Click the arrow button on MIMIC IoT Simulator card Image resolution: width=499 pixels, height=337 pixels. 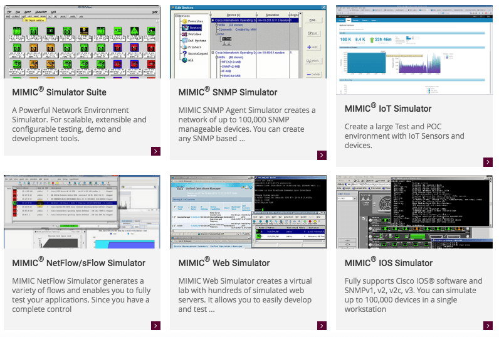(488, 162)
